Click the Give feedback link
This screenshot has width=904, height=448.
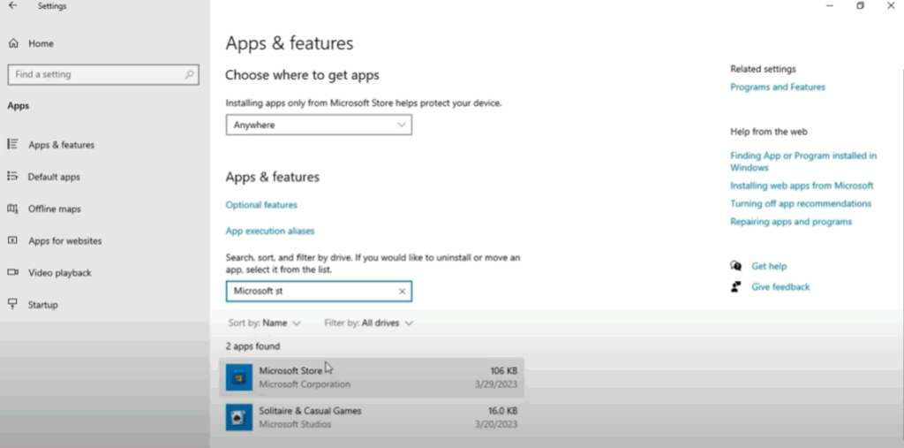780,287
